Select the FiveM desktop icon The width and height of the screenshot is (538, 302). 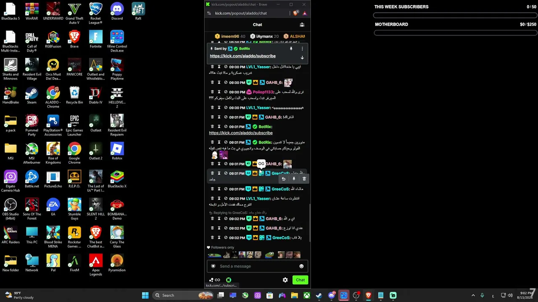74,263
